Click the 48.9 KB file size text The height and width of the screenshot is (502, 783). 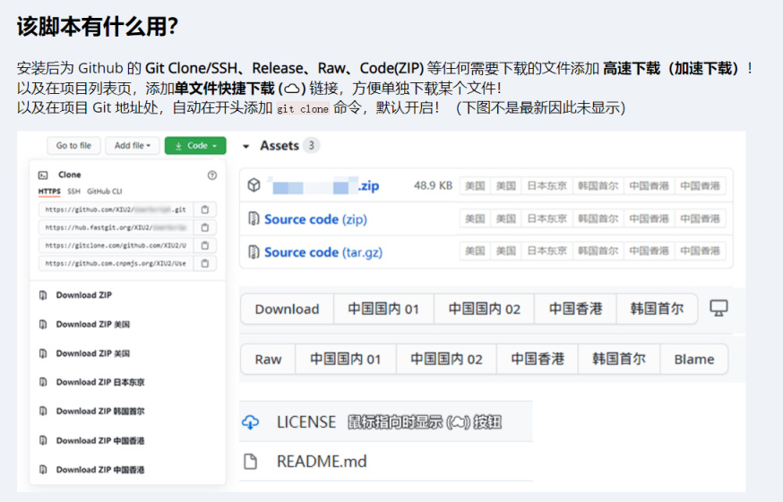click(x=433, y=186)
